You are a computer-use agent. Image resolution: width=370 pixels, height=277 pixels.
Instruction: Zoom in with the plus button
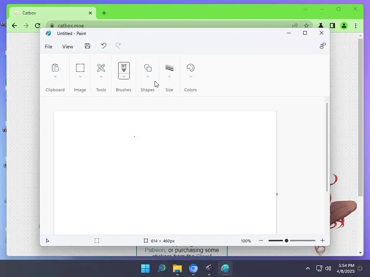322,241
